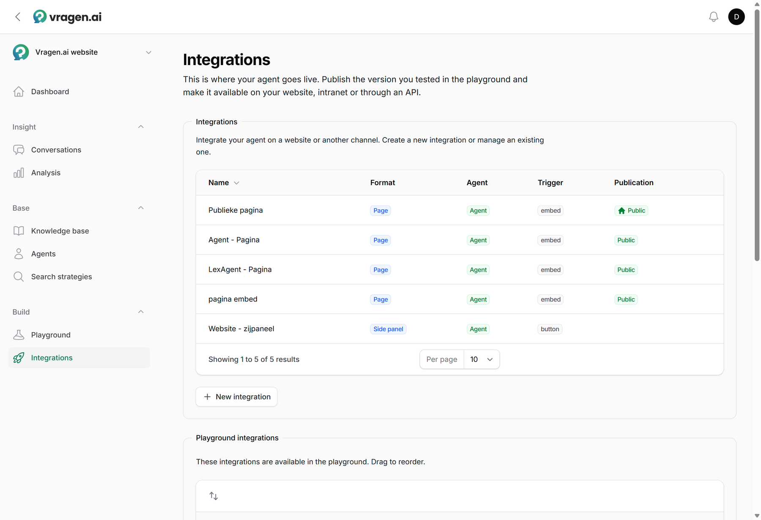Open Search strategies in sidebar
The height and width of the screenshot is (520, 761).
coord(79,276)
